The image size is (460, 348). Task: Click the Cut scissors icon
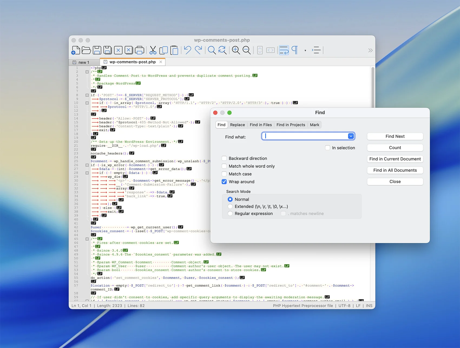[x=153, y=50]
